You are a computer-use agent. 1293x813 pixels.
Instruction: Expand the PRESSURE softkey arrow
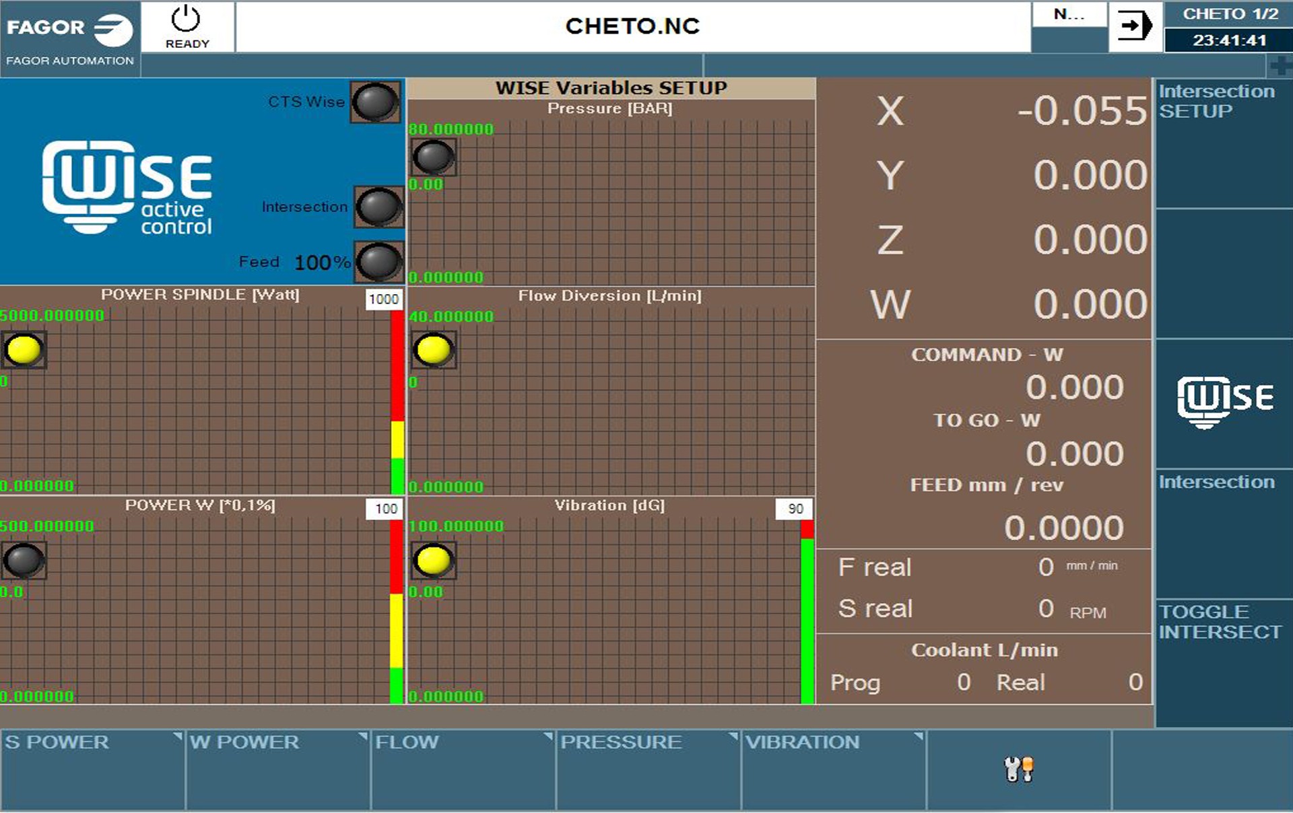(x=733, y=737)
